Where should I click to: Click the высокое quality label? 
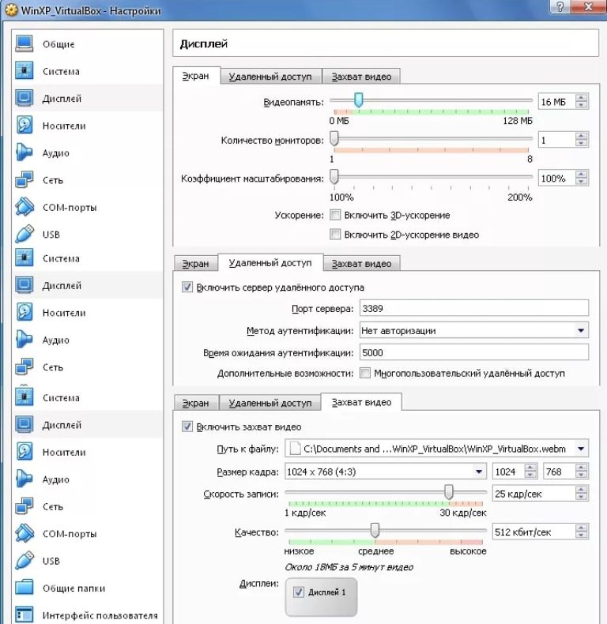(x=468, y=551)
